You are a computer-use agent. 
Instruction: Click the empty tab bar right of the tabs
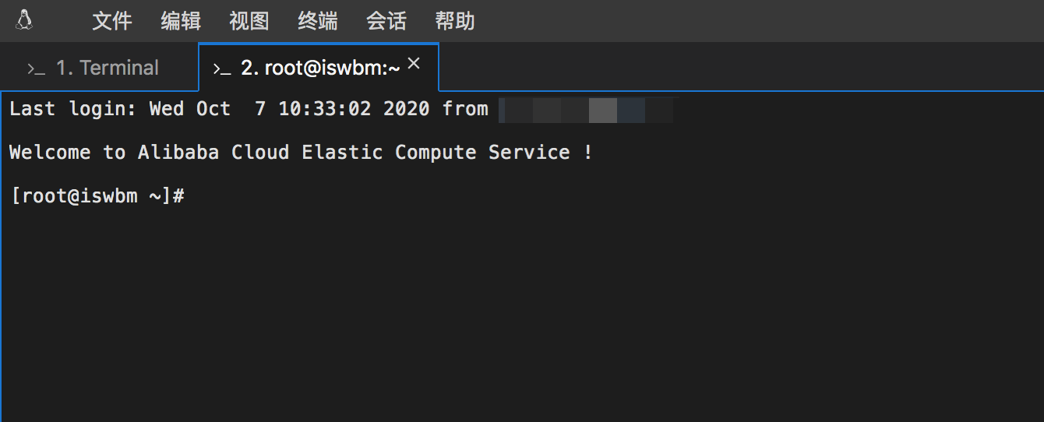[x=740, y=68]
